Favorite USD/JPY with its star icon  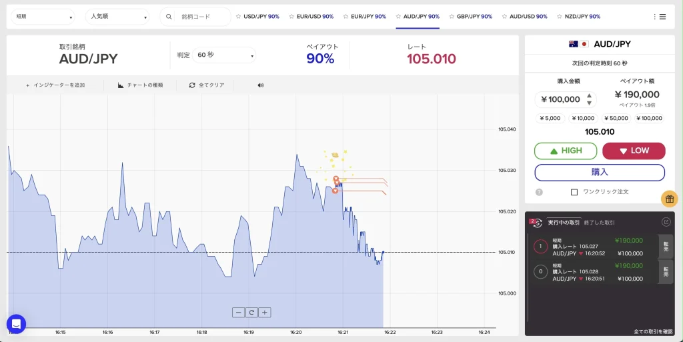click(x=238, y=17)
